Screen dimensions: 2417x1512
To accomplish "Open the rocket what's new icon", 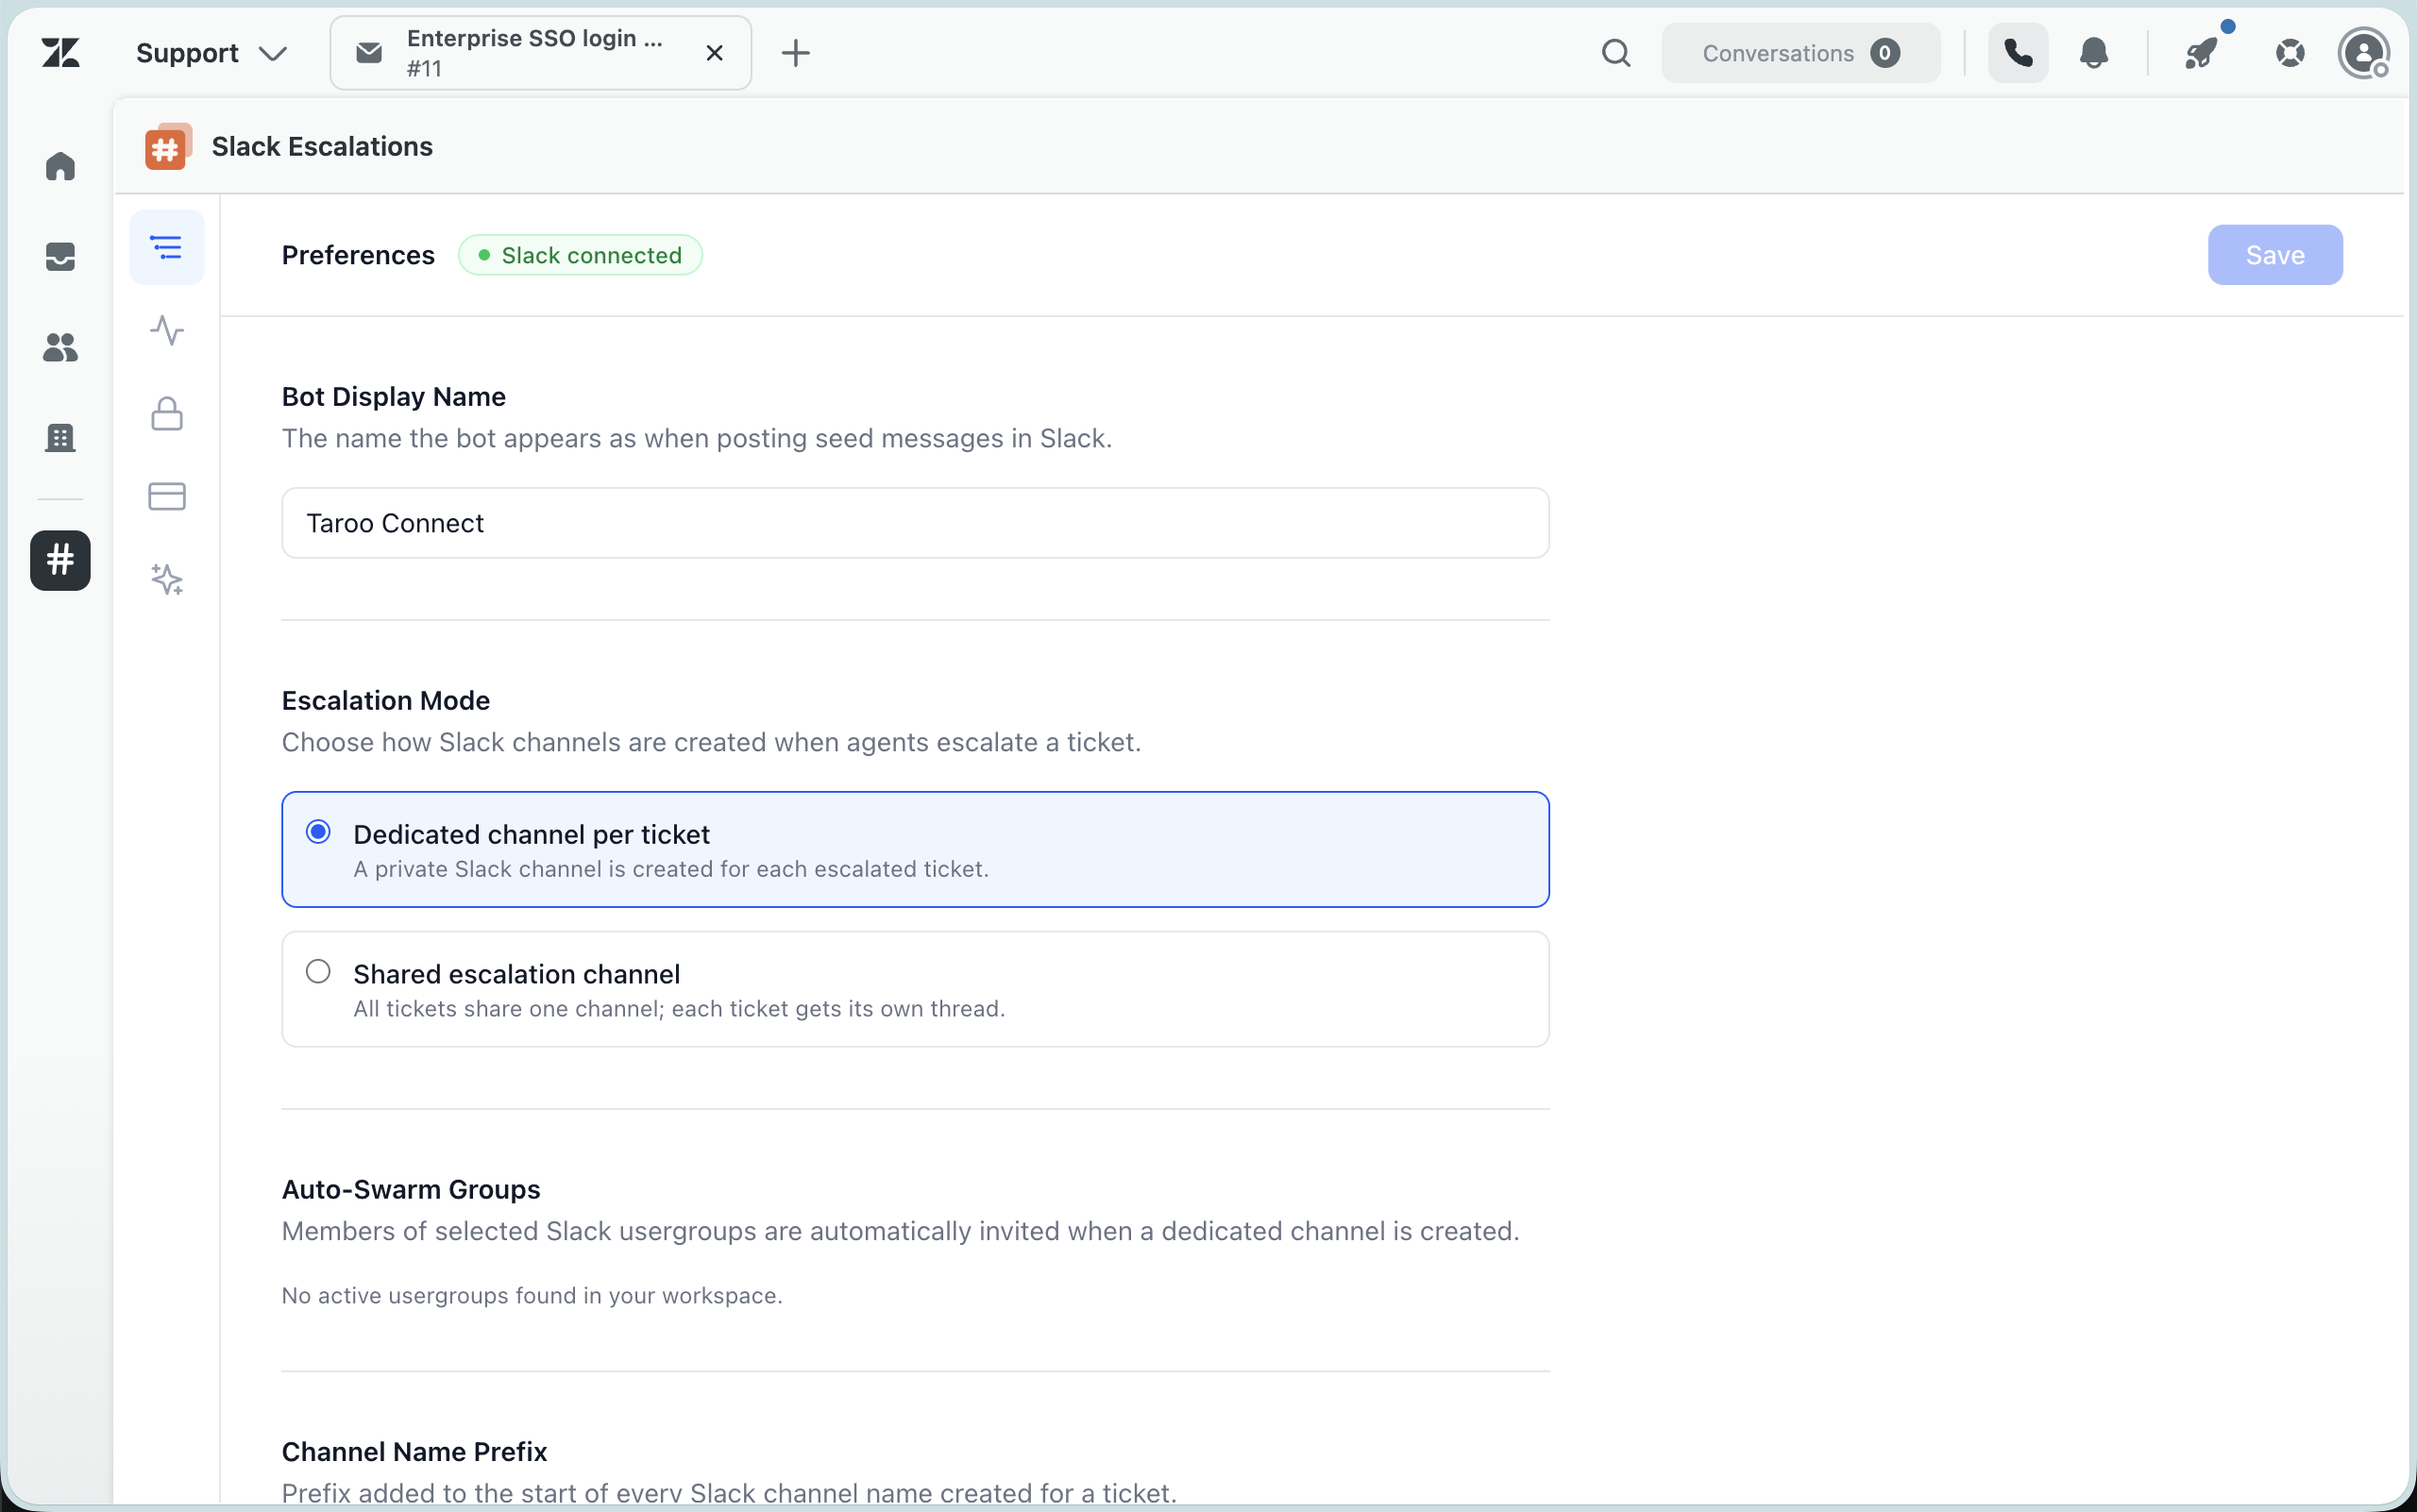I will (x=2202, y=53).
